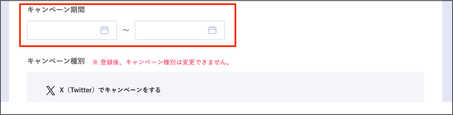Pick an end date via right calendar button
Image resolution: width=453 pixels, height=115 pixels.
pyautogui.click(x=212, y=30)
